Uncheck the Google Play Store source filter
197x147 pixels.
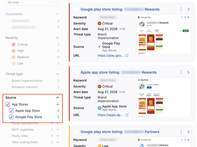(11, 117)
